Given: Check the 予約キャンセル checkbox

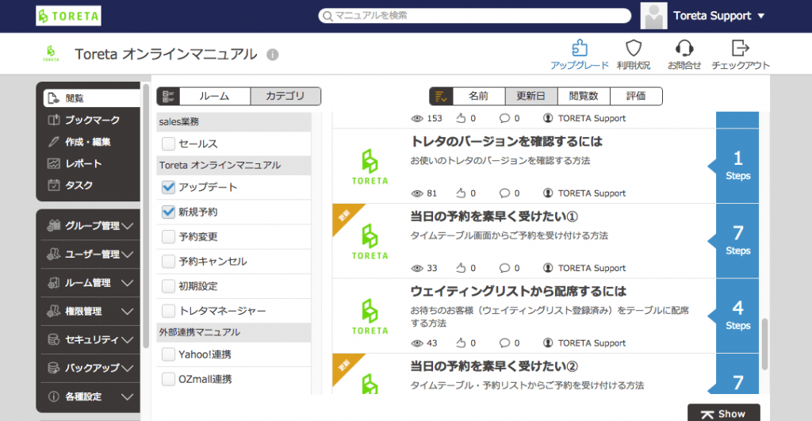Looking at the screenshot, I should pos(168,261).
